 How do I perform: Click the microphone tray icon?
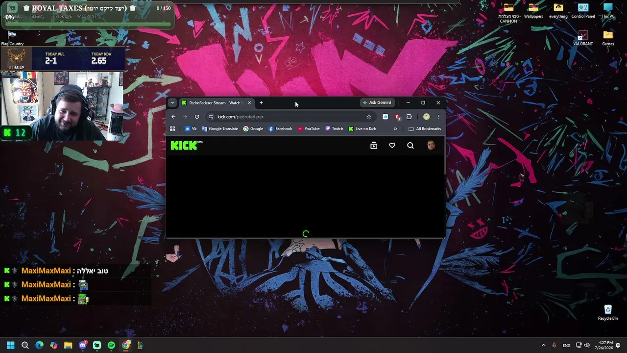(x=555, y=345)
